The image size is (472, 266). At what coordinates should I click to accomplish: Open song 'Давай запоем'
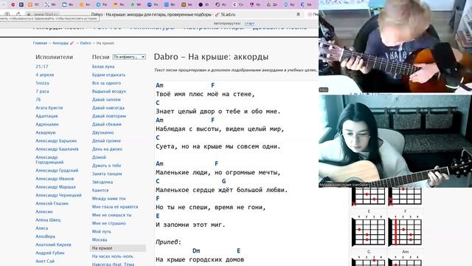tap(106, 100)
